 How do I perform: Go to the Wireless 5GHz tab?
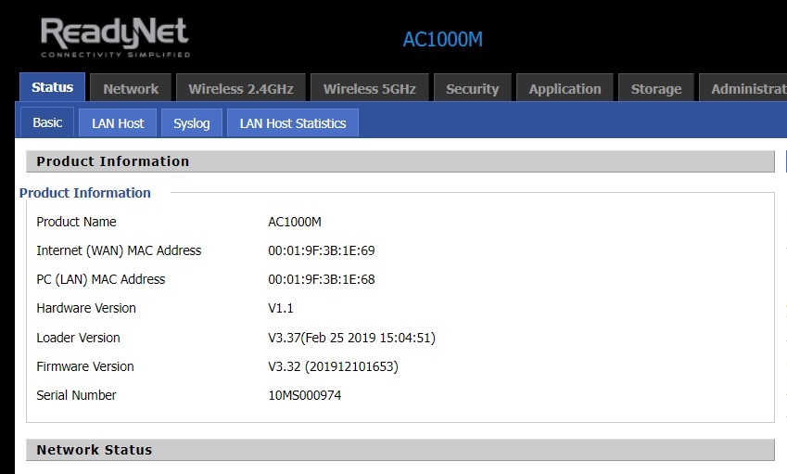[370, 89]
